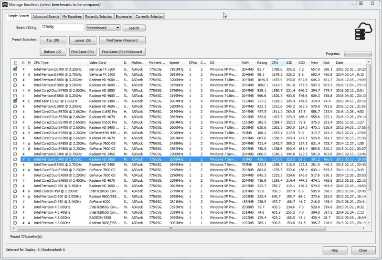The height and width of the screenshot is (260, 382).
Task: Click the GeForce4 MX 440 video card cell
Action: [x=105, y=133]
